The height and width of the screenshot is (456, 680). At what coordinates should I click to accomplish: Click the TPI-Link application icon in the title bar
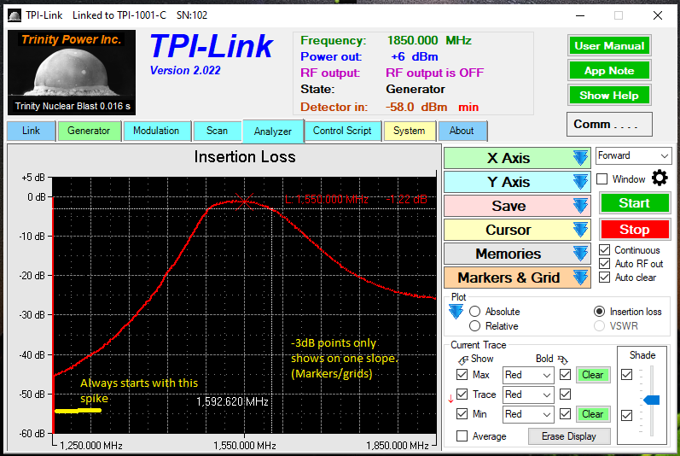click(15, 15)
